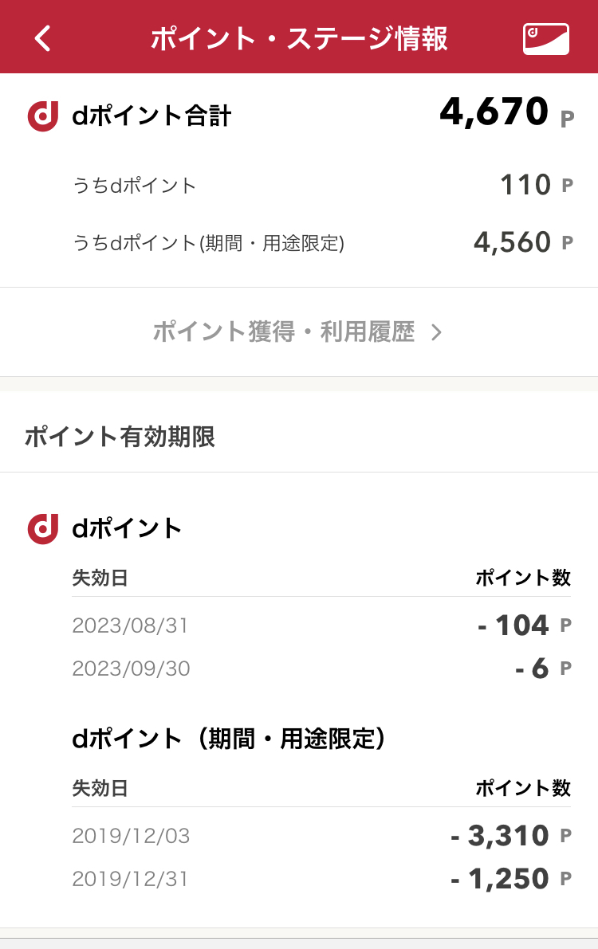The height and width of the screenshot is (949, 598).
Task: Tap the back arrow icon
Action: [x=43, y=38]
